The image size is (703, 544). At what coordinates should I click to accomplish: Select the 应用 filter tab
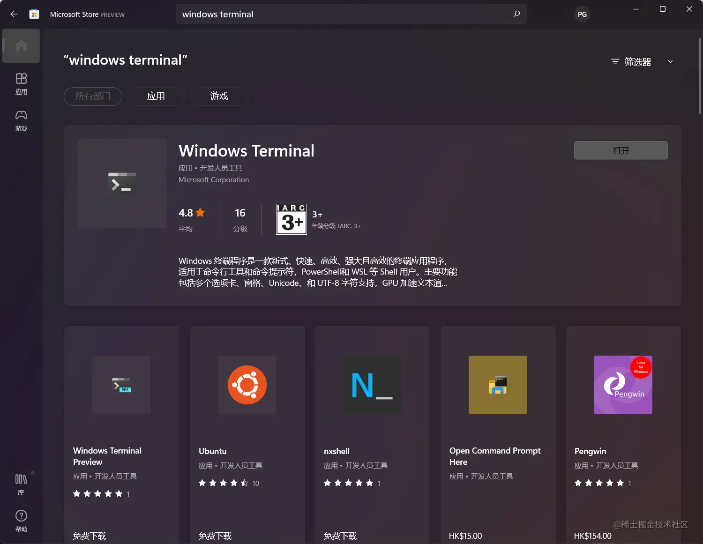point(156,97)
